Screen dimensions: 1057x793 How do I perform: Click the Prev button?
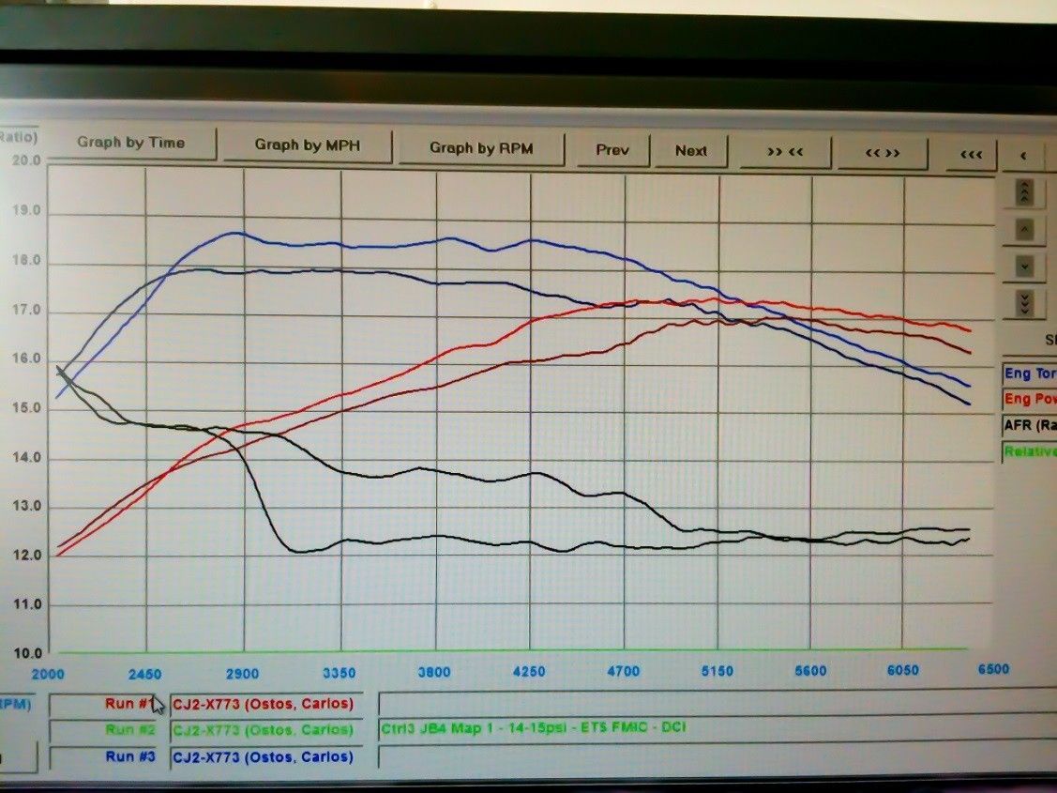612,150
